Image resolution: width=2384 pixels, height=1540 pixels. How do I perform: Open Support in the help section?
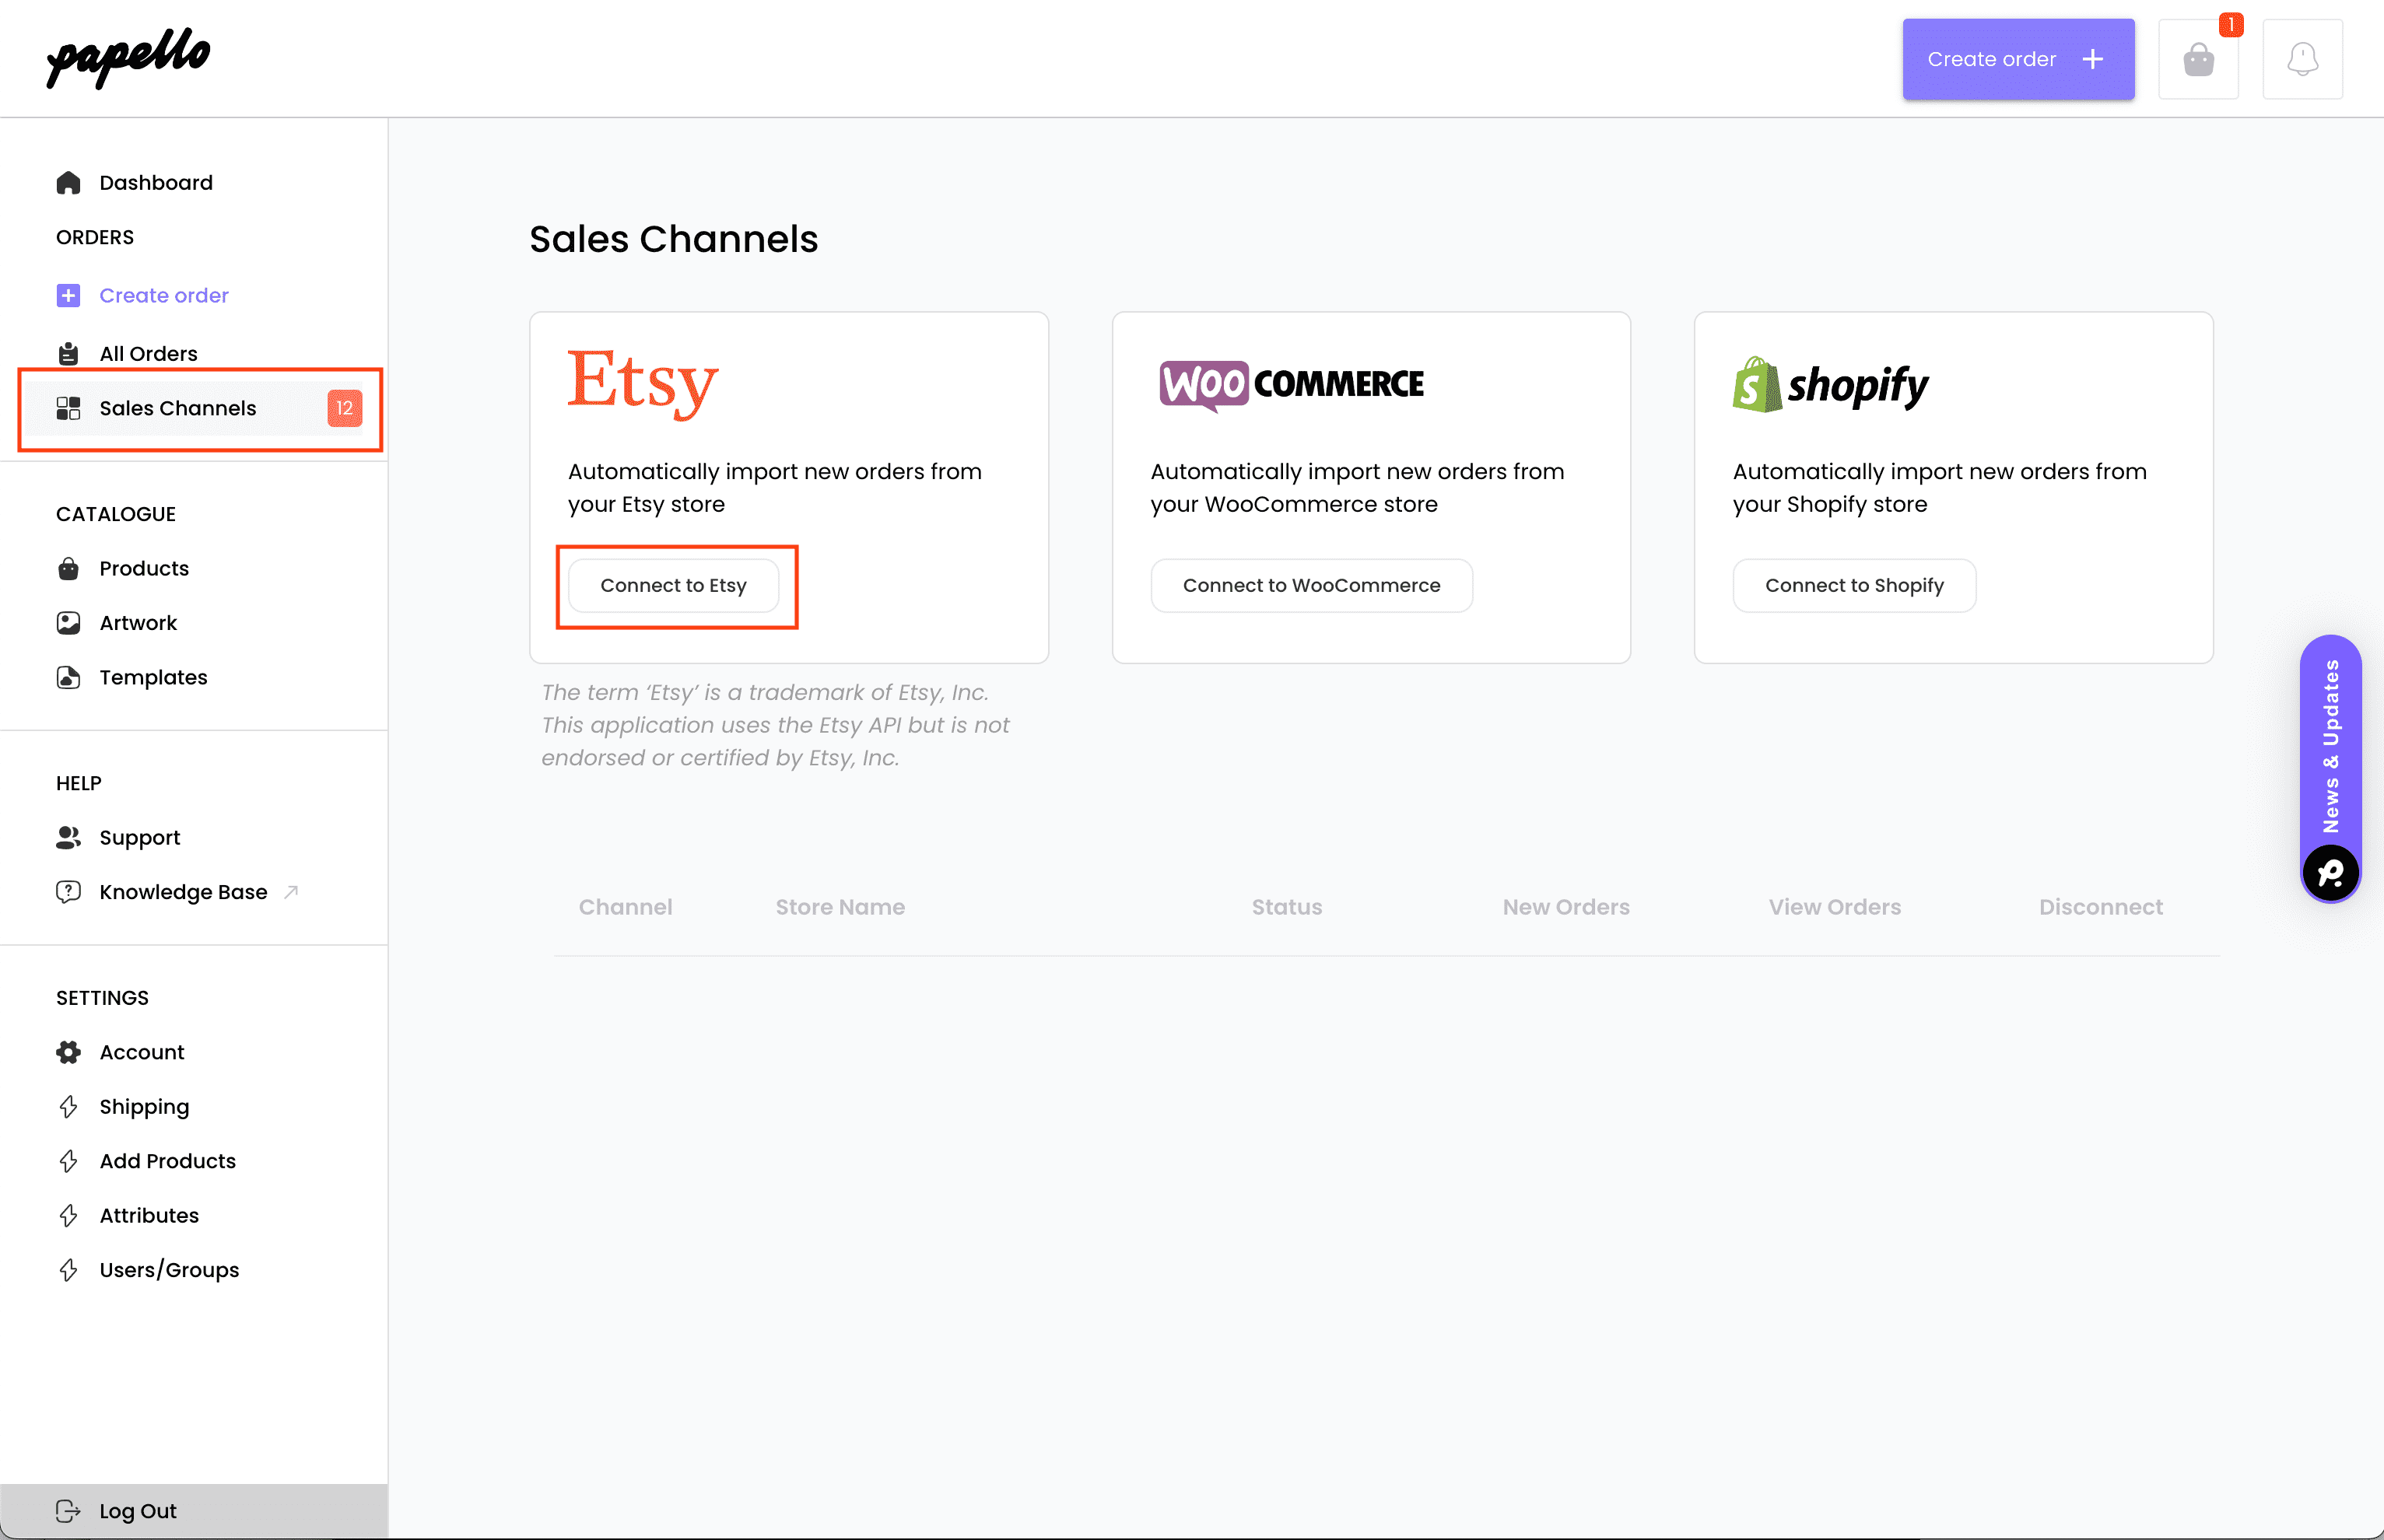[x=140, y=838]
